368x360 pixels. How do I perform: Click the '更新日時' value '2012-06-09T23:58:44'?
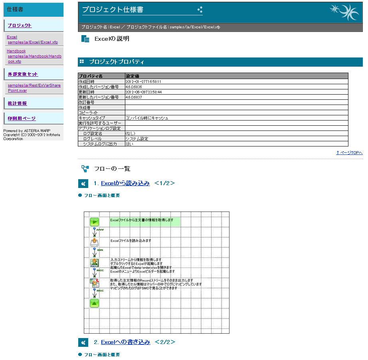pyautogui.click(x=144, y=92)
